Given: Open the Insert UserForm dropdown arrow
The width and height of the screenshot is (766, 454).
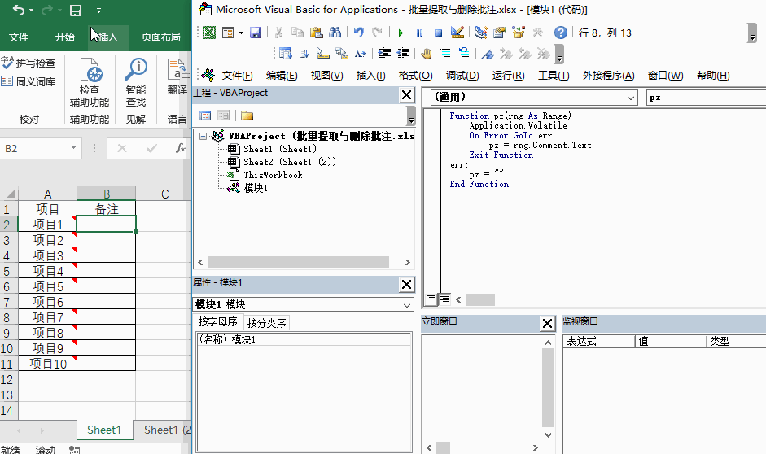Looking at the screenshot, I should pyautogui.click(x=241, y=33).
